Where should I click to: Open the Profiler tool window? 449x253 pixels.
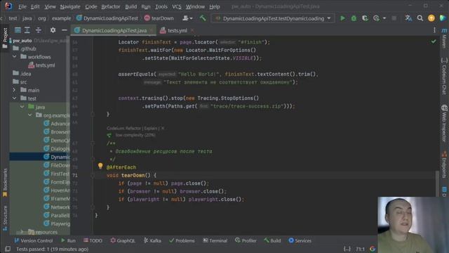pyautogui.click(x=246, y=240)
